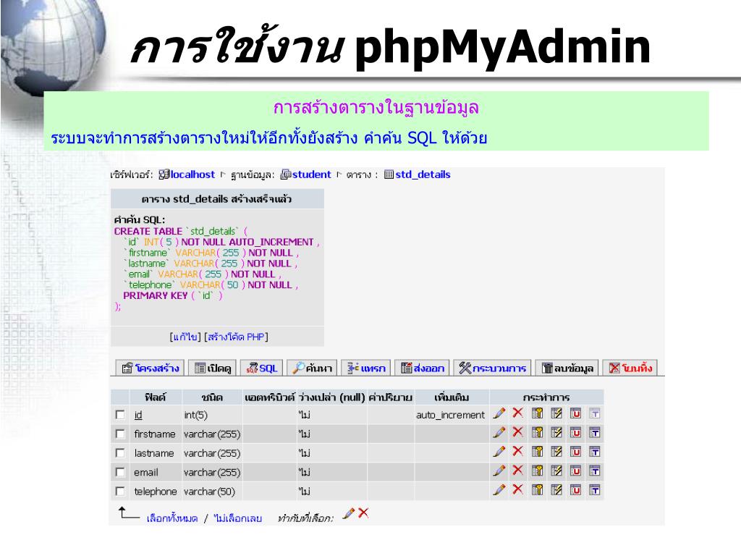741x556 pixels.
Task: Click the primary key icon for id row
Action: [538, 413]
